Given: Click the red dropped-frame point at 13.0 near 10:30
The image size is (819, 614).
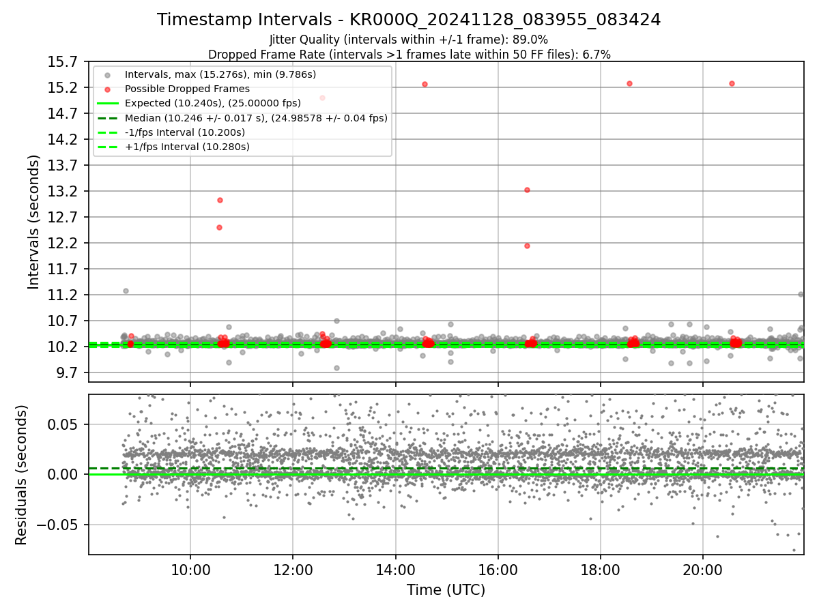Looking at the screenshot, I should coord(220,200).
